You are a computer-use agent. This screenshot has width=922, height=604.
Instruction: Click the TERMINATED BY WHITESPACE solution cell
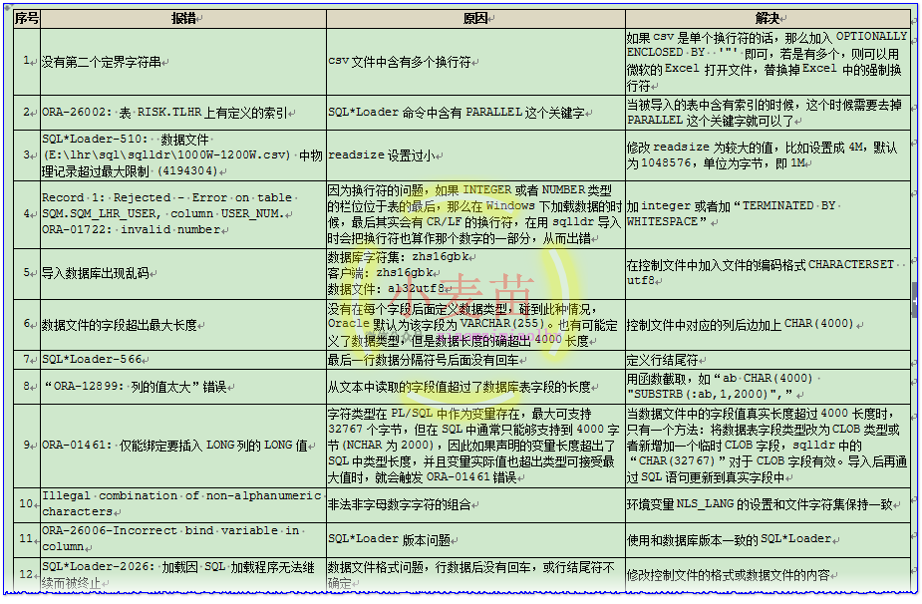(768, 214)
